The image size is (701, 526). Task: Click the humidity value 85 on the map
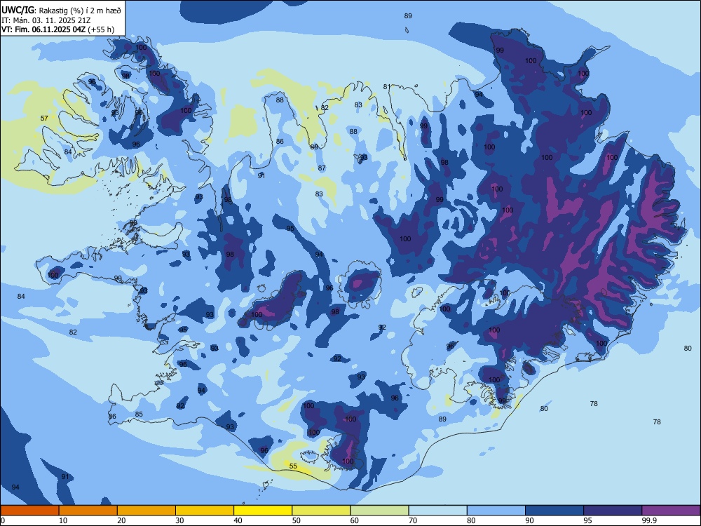coord(139,414)
